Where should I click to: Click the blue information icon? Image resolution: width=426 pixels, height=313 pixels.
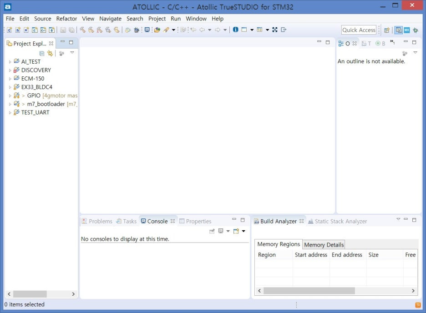coord(236,30)
